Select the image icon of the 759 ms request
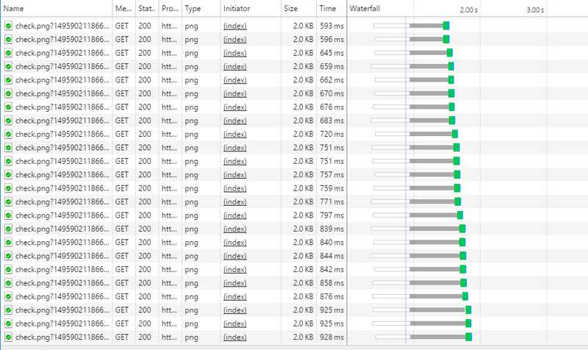This screenshot has width=588, height=350. (x=8, y=188)
